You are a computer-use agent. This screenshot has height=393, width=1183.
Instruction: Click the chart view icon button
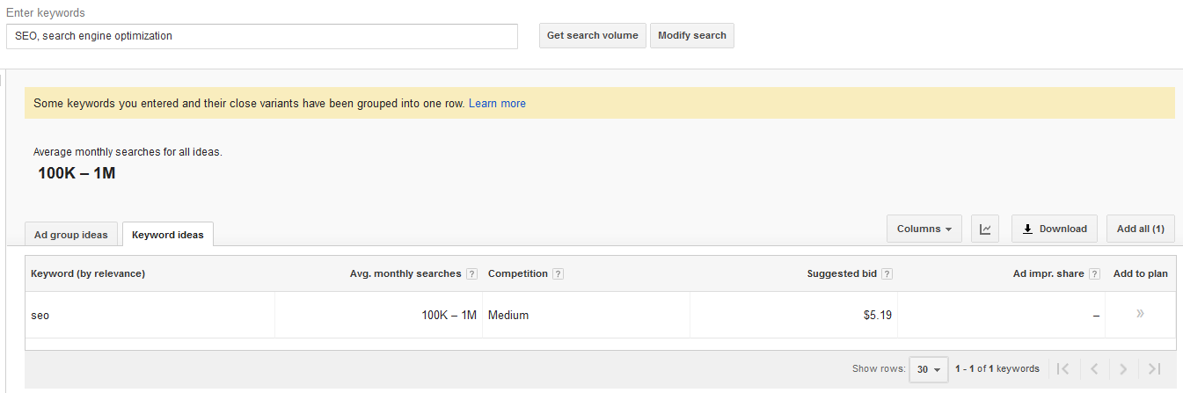click(985, 229)
